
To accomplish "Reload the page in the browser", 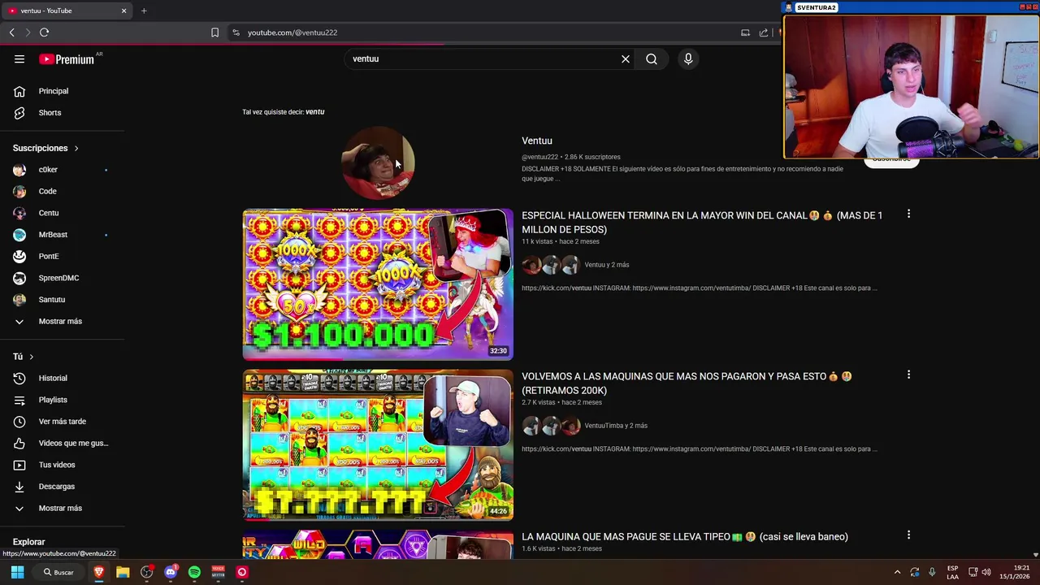I will coord(44,32).
